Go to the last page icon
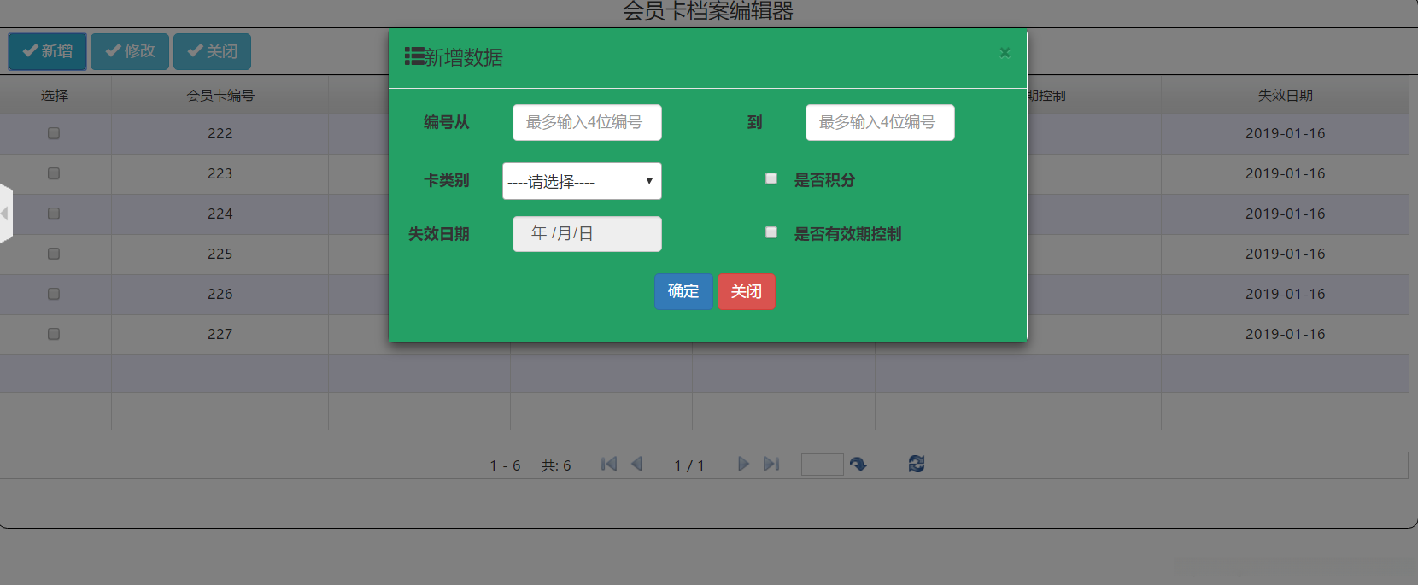The height and width of the screenshot is (585, 1418). [x=771, y=464]
